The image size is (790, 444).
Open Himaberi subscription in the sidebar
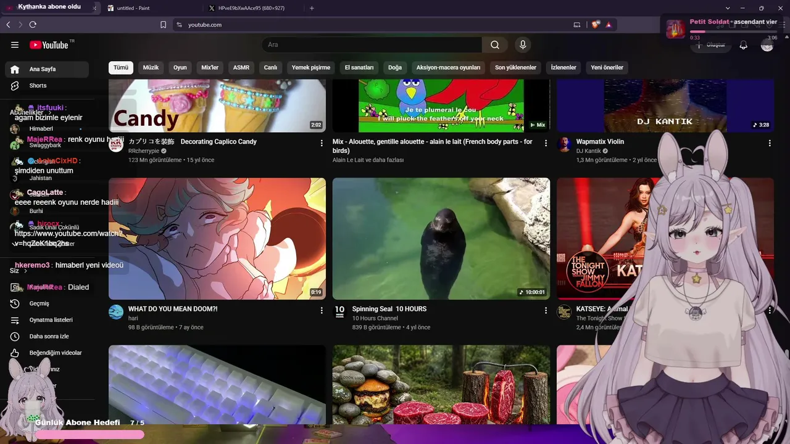[x=47, y=129]
